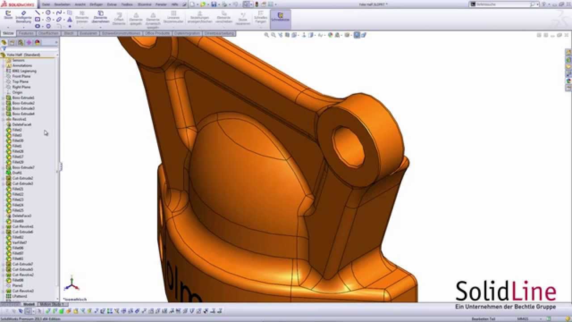Open the Datei menu
572x322 pixels.
[46, 4]
